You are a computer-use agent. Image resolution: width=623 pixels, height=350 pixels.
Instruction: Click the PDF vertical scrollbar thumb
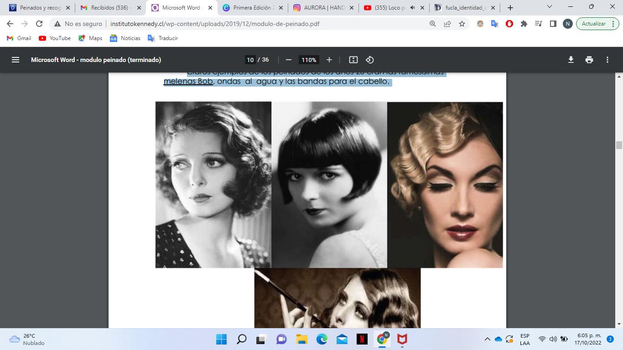tap(619, 145)
